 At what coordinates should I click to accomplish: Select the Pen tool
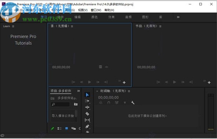pos(87,126)
